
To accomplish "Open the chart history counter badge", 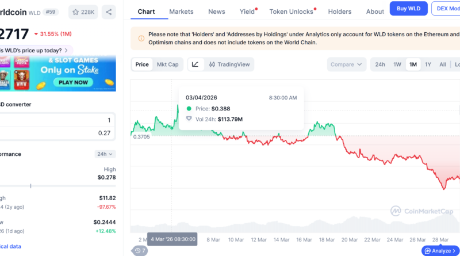I will pos(140,251).
